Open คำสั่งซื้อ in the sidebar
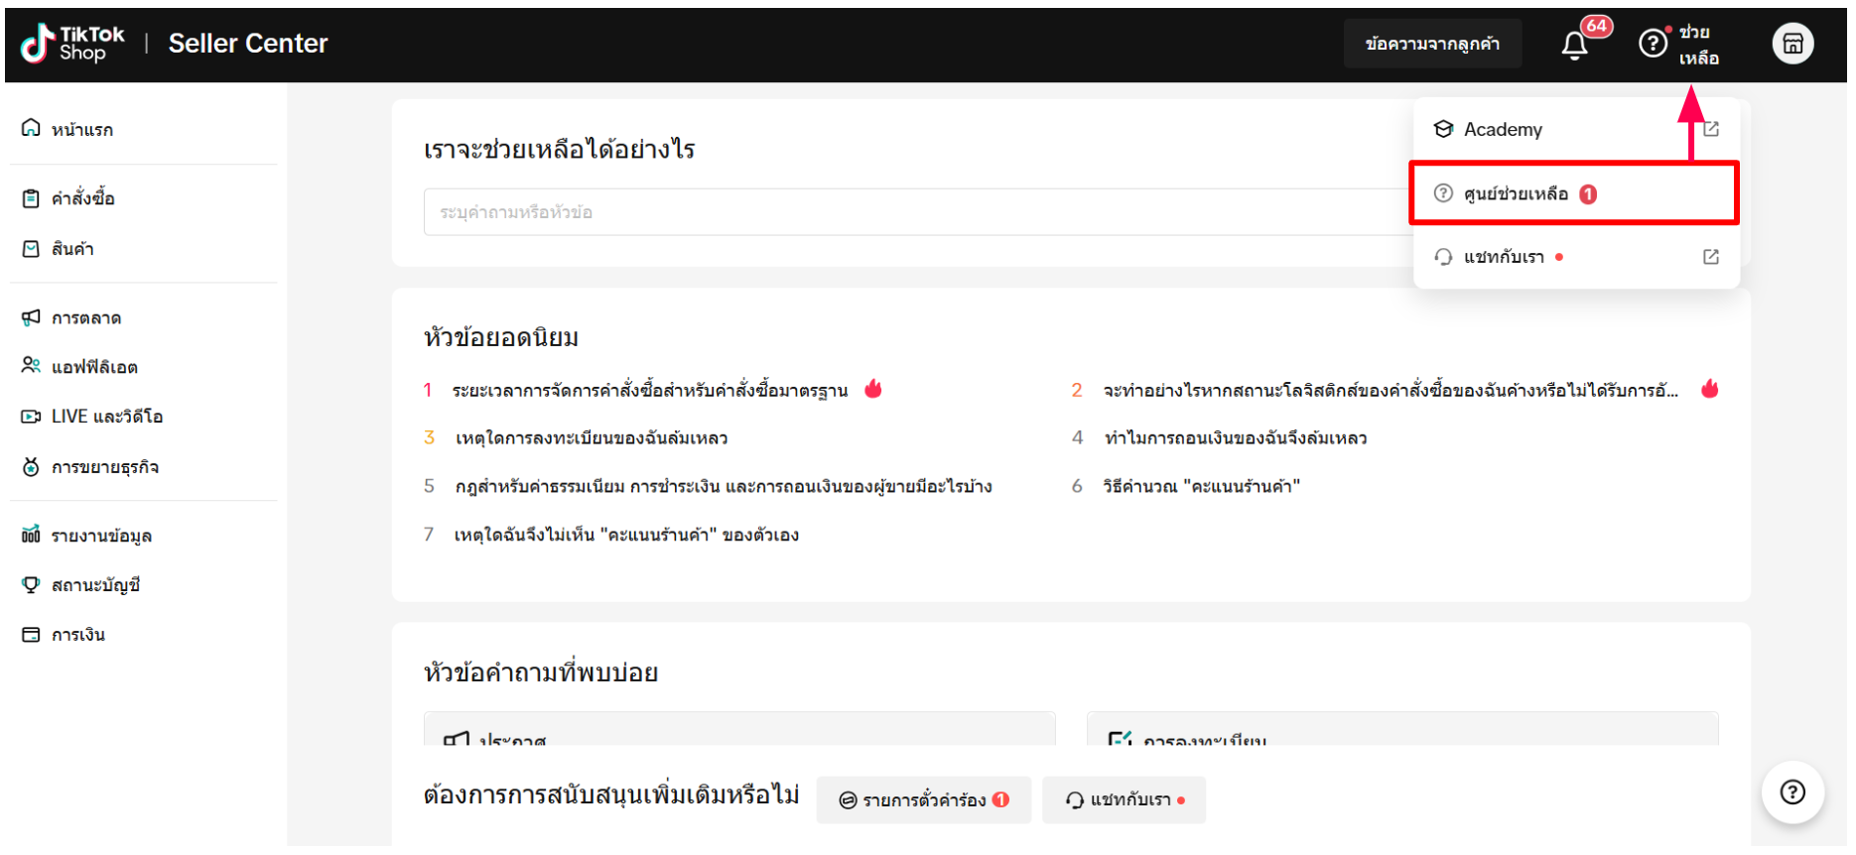The height and width of the screenshot is (855, 1856). tap(83, 198)
